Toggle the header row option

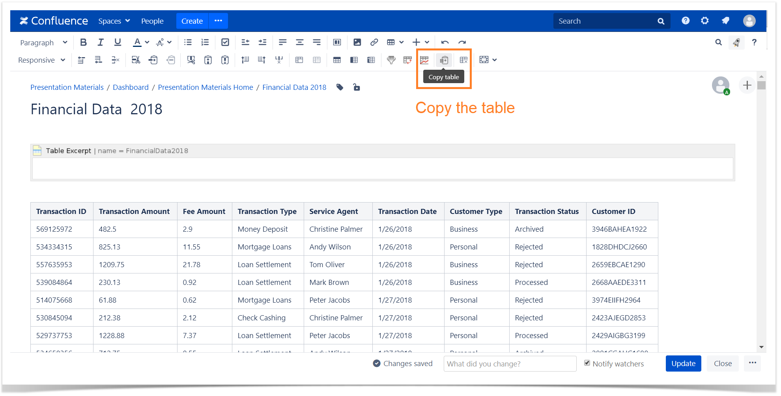pyautogui.click(x=337, y=60)
